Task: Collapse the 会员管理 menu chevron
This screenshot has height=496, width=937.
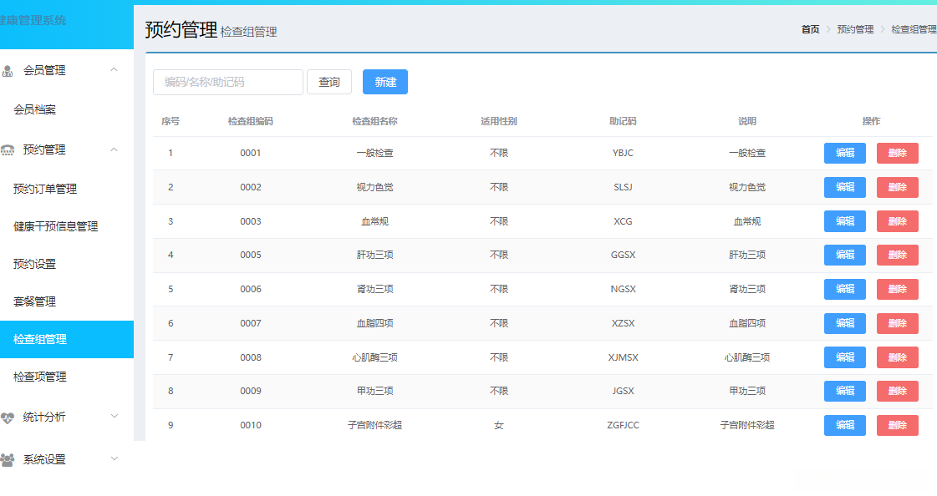Action: pyautogui.click(x=114, y=70)
